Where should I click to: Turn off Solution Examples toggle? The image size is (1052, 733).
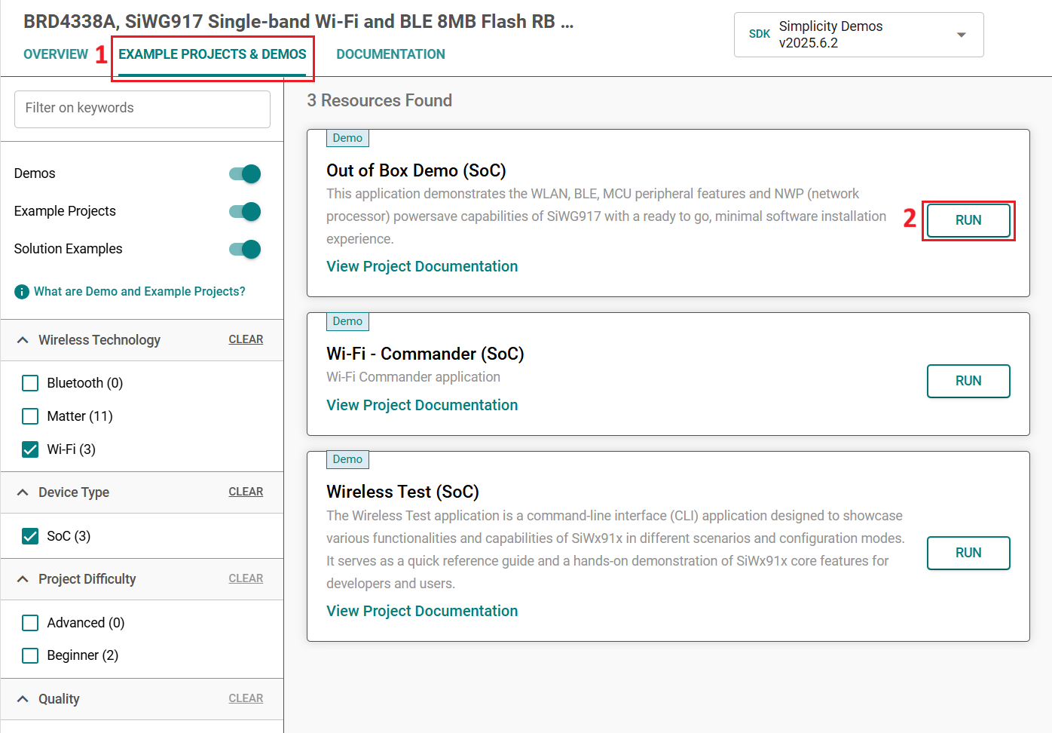pos(245,250)
